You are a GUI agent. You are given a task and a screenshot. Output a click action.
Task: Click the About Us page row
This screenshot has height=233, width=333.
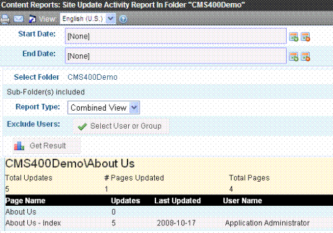(x=169, y=211)
